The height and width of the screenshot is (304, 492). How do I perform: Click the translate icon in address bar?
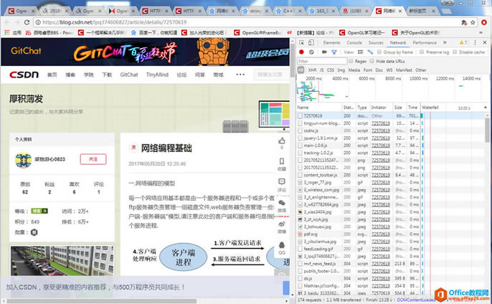[x=464, y=22]
